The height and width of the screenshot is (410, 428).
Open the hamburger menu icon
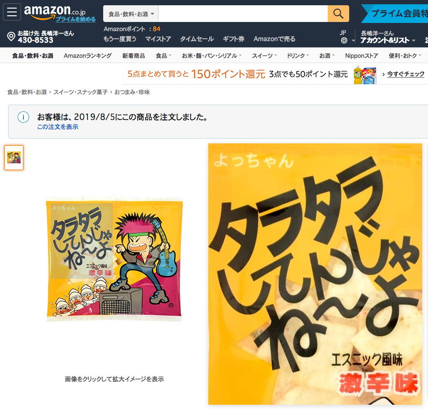12,12
